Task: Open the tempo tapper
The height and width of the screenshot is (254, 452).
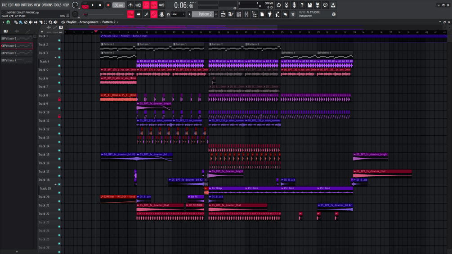Action: pos(277,14)
